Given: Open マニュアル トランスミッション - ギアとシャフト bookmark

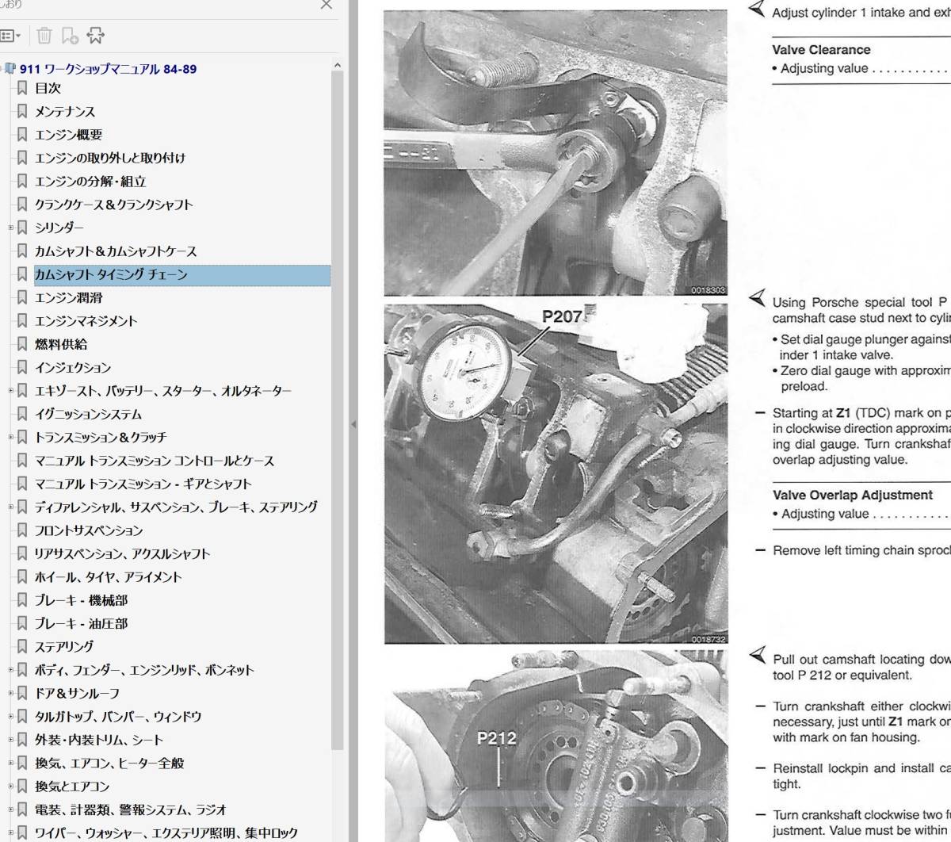Looking at the screenshot, I should click(143, 484).
